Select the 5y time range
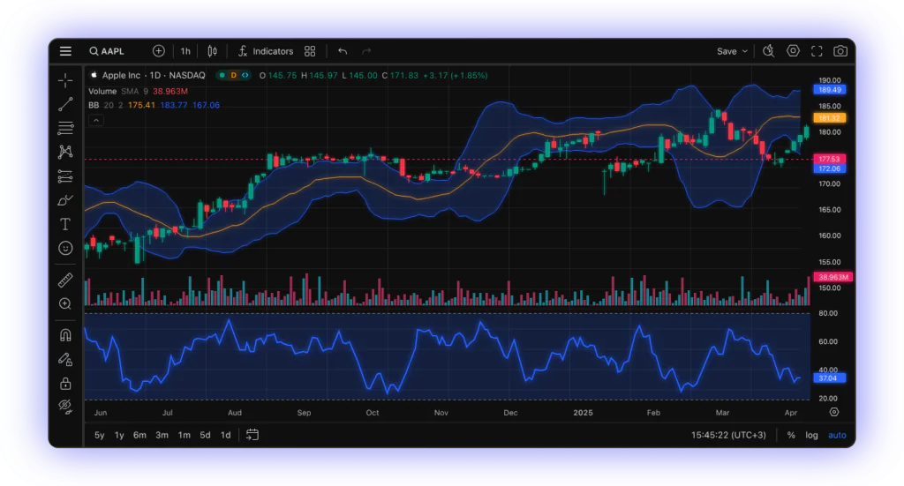 click(x=99, y=436)
